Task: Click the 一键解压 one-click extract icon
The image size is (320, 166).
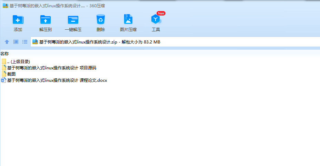Action: click(x=73, y=20)
